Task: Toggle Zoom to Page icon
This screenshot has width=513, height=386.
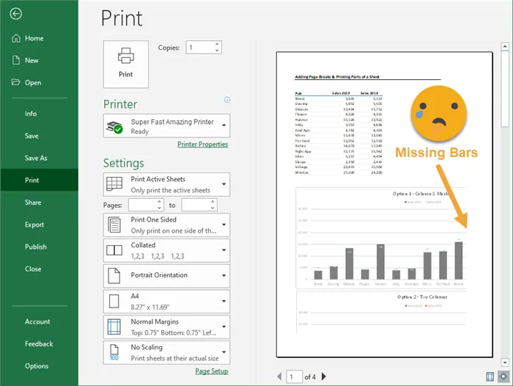Action: click(503, 376)
